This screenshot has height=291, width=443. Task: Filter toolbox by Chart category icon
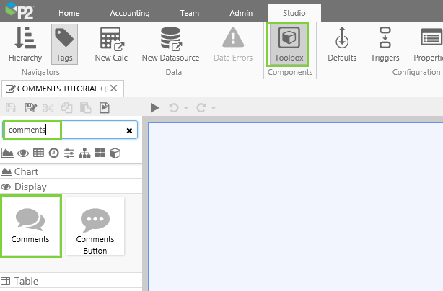7,153
